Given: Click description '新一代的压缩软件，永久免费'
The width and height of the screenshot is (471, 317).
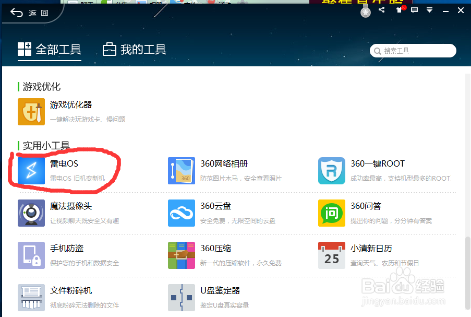Looking at the screenshot, I should pos(241,263).
